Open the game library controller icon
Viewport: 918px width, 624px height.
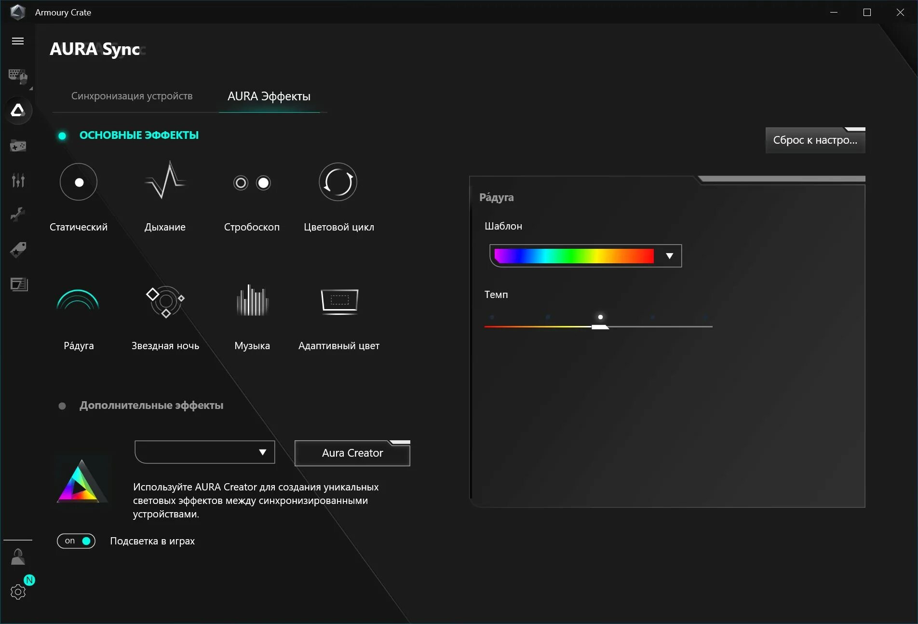tap(18, 145)
